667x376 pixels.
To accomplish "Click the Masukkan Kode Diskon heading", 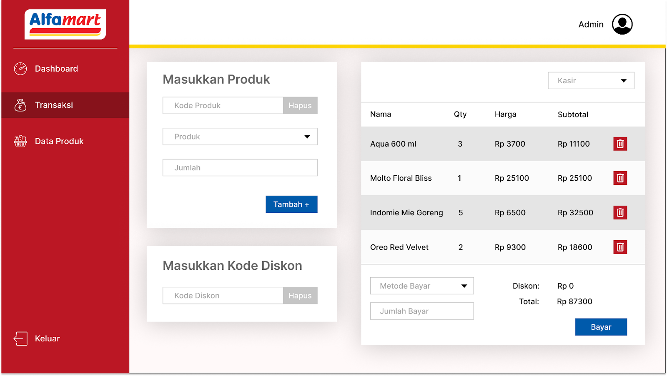I will pos(232,265).
